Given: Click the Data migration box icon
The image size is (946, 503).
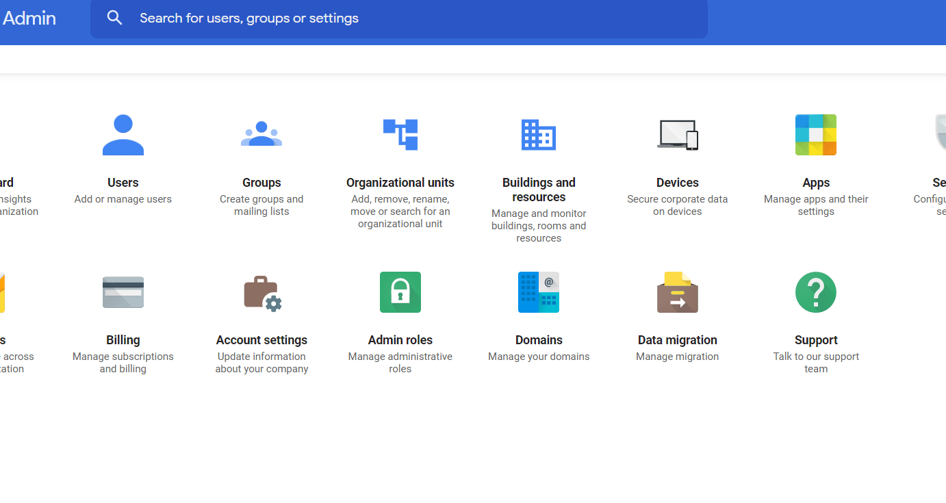Looking at the screenshot, I should coord(678,292).
